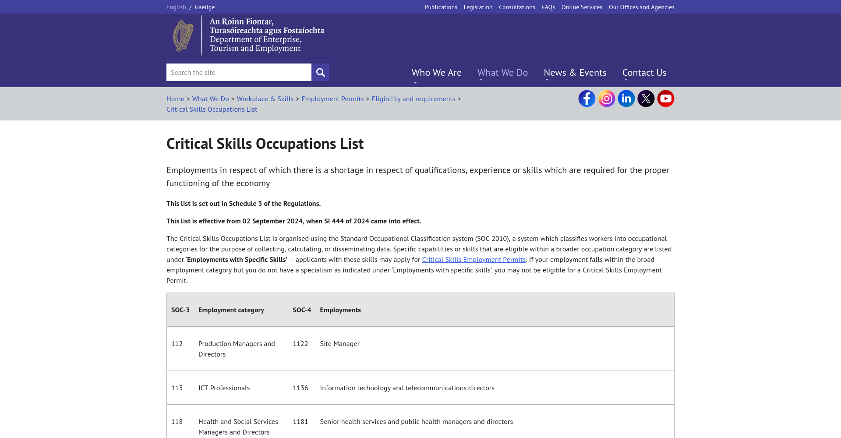
Task: Click Senior health services and public health managers
Action: click(416, 422)
